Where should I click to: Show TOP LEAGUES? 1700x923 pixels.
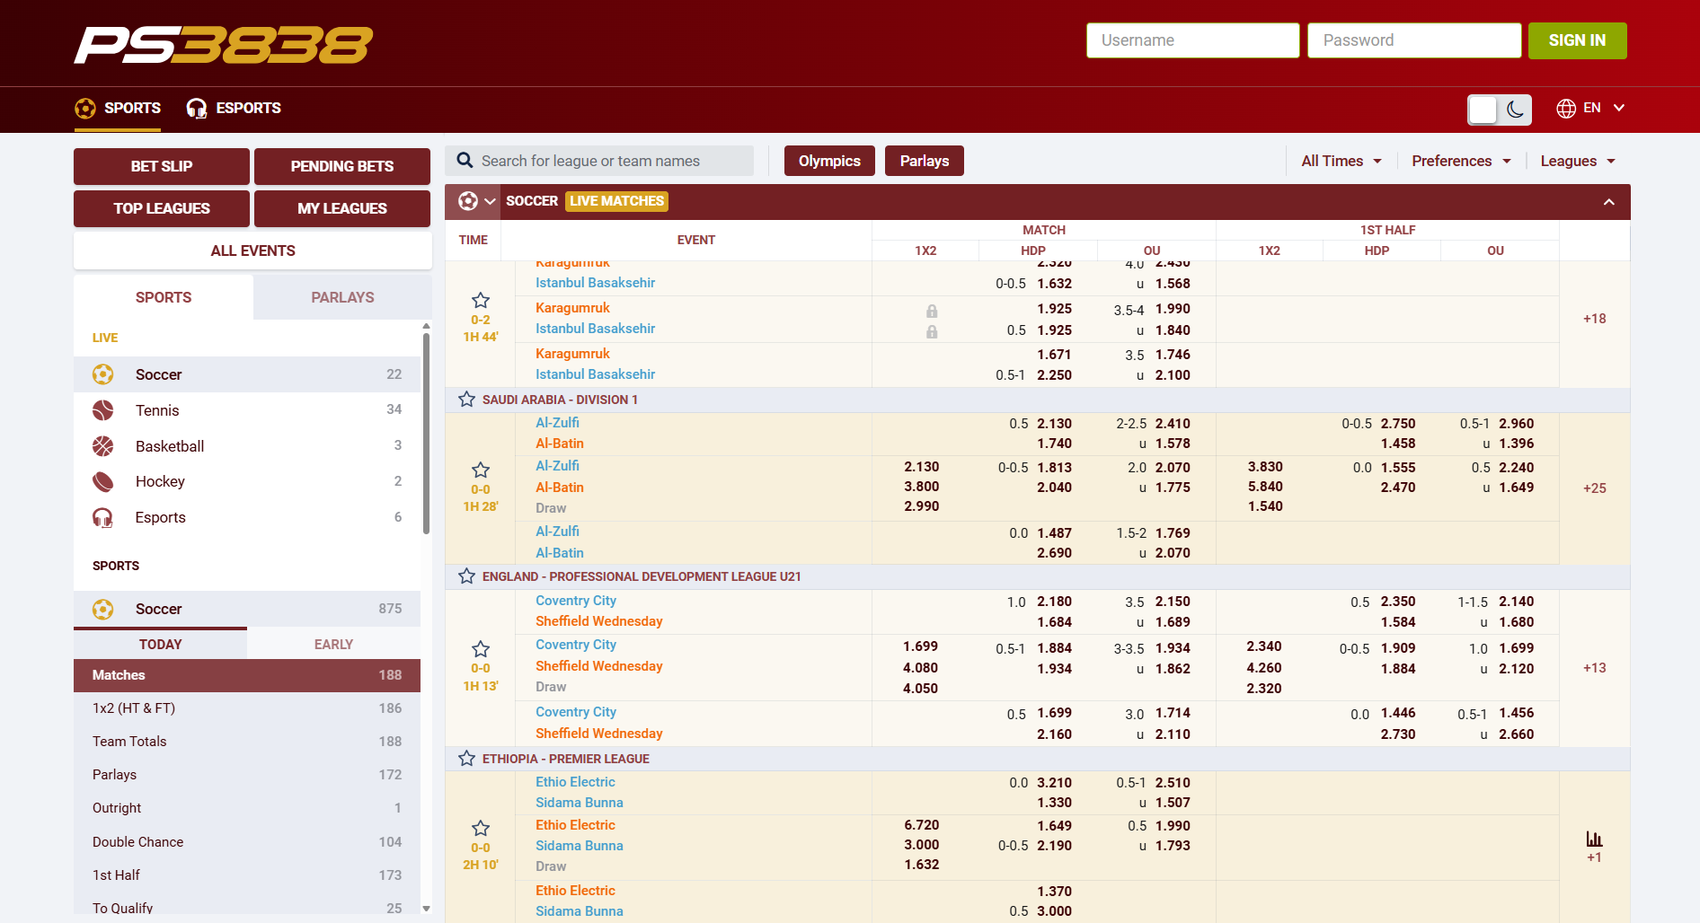[x=162, y=208]
